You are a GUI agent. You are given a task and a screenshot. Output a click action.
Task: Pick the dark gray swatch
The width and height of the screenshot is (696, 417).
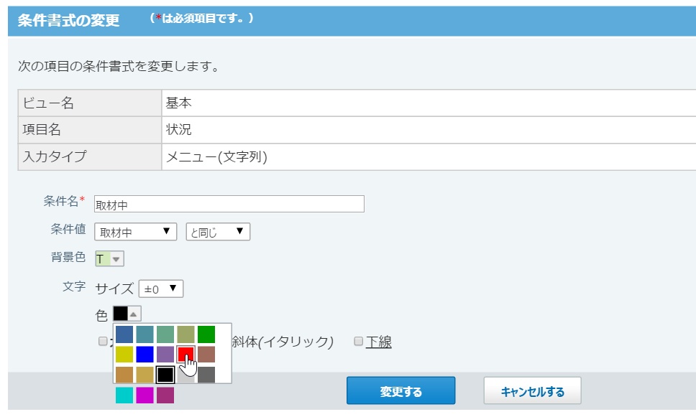pos(206,374)
